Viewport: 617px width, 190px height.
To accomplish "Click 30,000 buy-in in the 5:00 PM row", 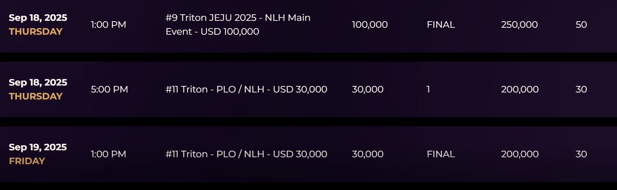I will (x=368, y=89).
